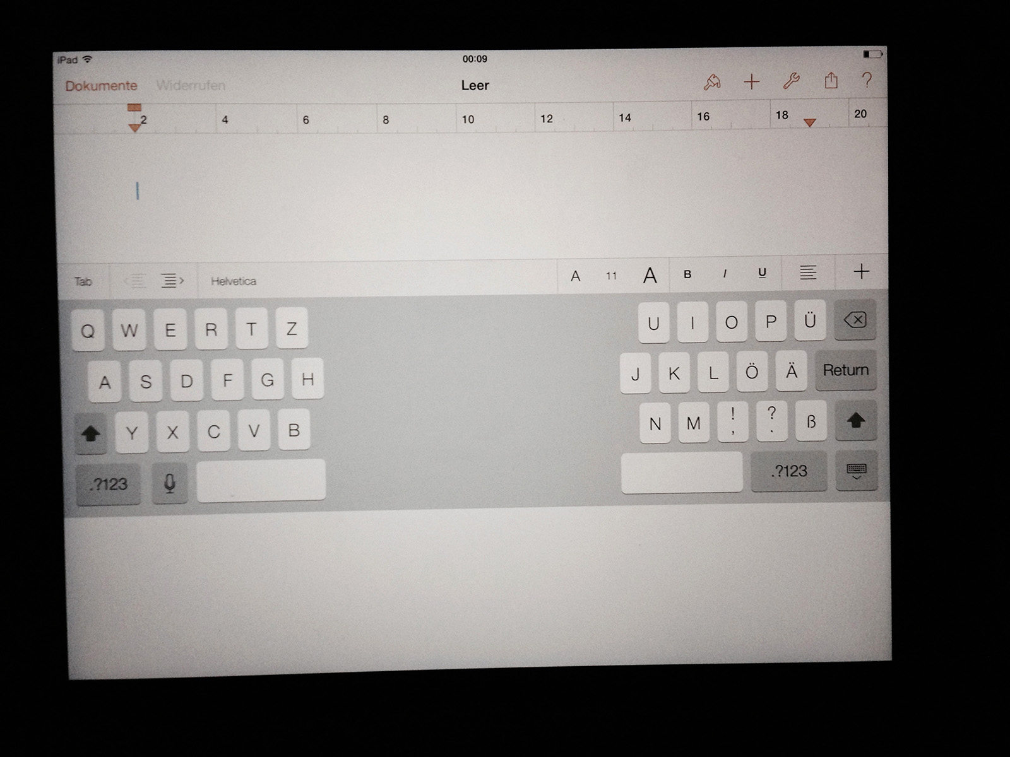Tap the Ü key
The height and width of the screenshot is (757, 1010).
pyautogui.click(x=810, y=320)
